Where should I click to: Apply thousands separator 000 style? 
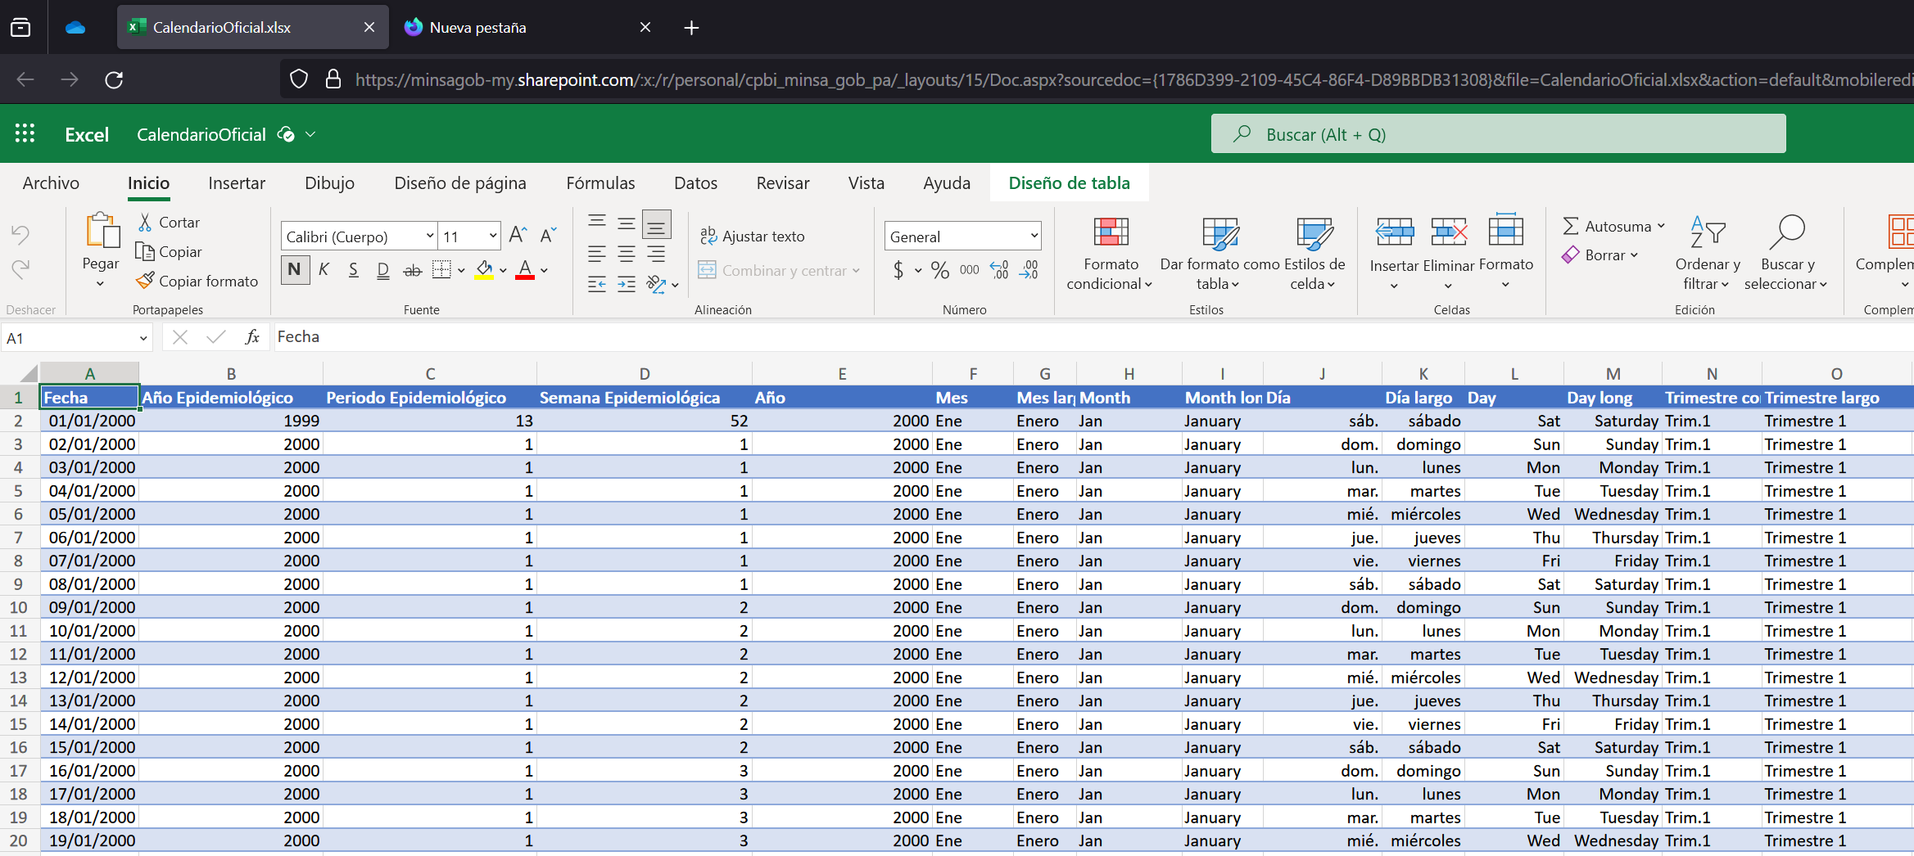pyautogui.click(x=970, y=269)
